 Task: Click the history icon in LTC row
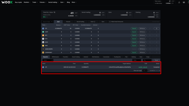click(150, 29)
